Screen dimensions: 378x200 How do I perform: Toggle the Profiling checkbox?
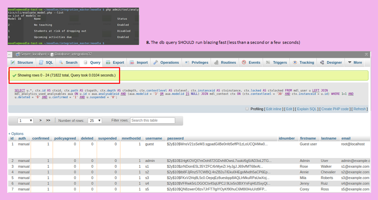pyautogui.click(x=247, y=109)
